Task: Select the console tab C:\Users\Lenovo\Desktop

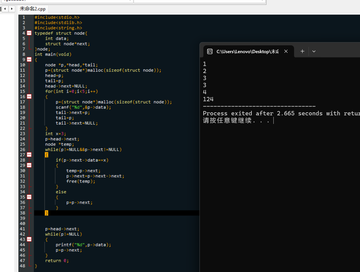Action: coord(247,51)
